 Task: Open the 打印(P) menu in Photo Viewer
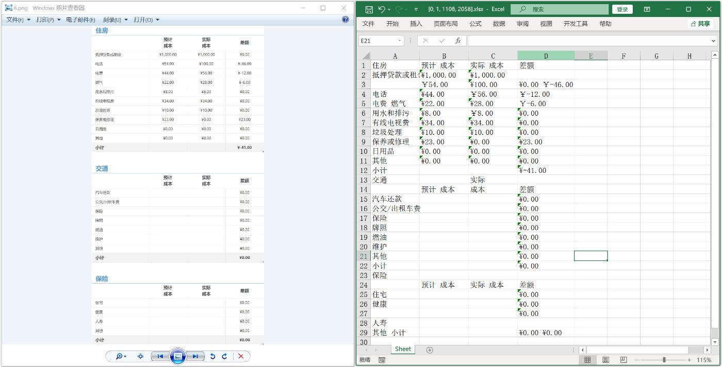pyautogui.click(x=48, y=20)
